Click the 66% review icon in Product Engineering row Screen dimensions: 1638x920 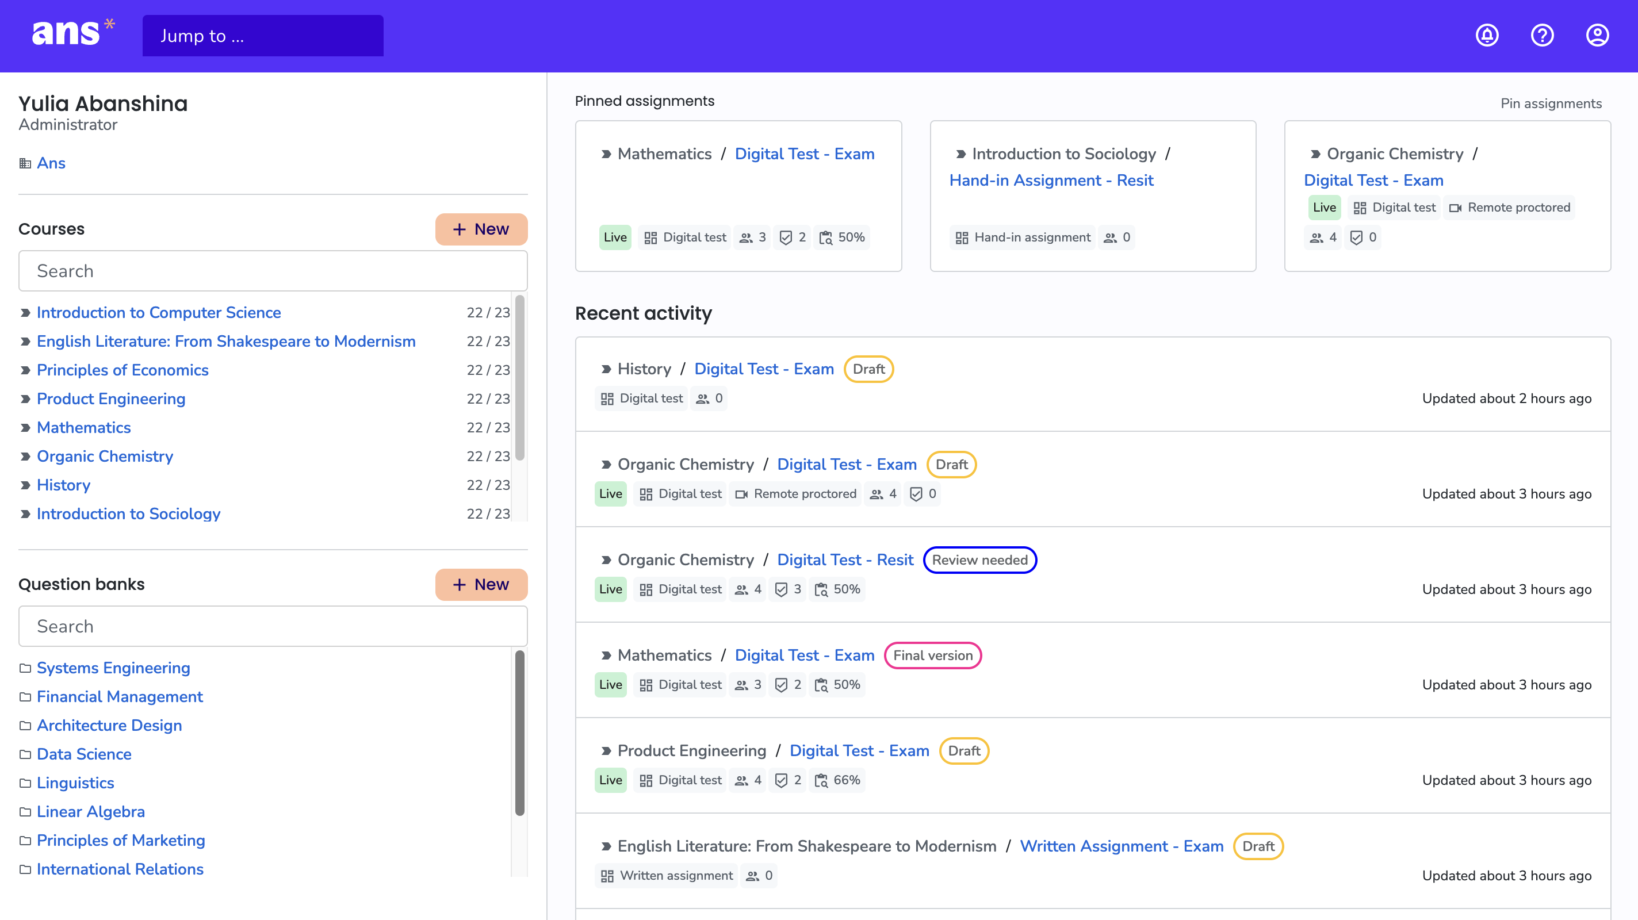pyautogui.click(x=821, y=780)
